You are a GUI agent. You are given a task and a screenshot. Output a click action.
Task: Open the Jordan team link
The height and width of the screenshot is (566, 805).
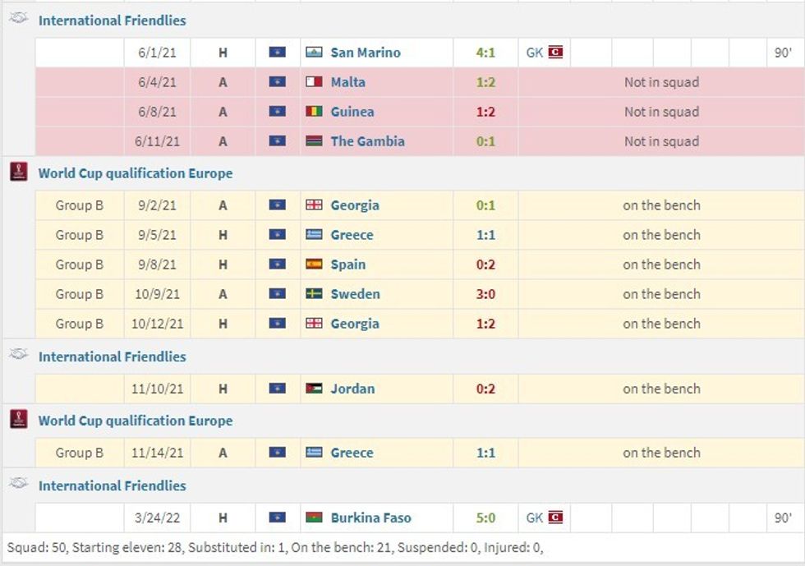point(352,389)
